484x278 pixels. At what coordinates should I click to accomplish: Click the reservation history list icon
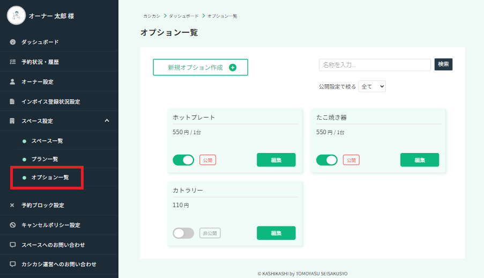pos(13,62)
